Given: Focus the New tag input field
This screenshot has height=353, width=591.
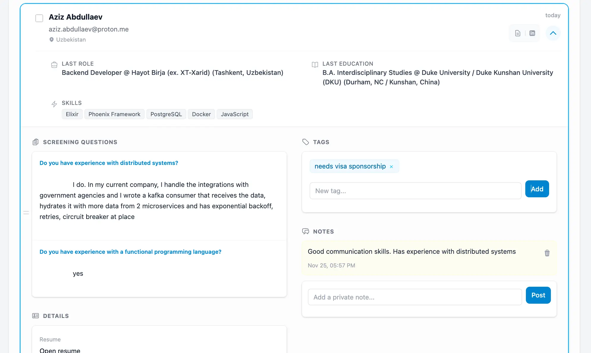Looking at the screenshot, I should point(415,191).
